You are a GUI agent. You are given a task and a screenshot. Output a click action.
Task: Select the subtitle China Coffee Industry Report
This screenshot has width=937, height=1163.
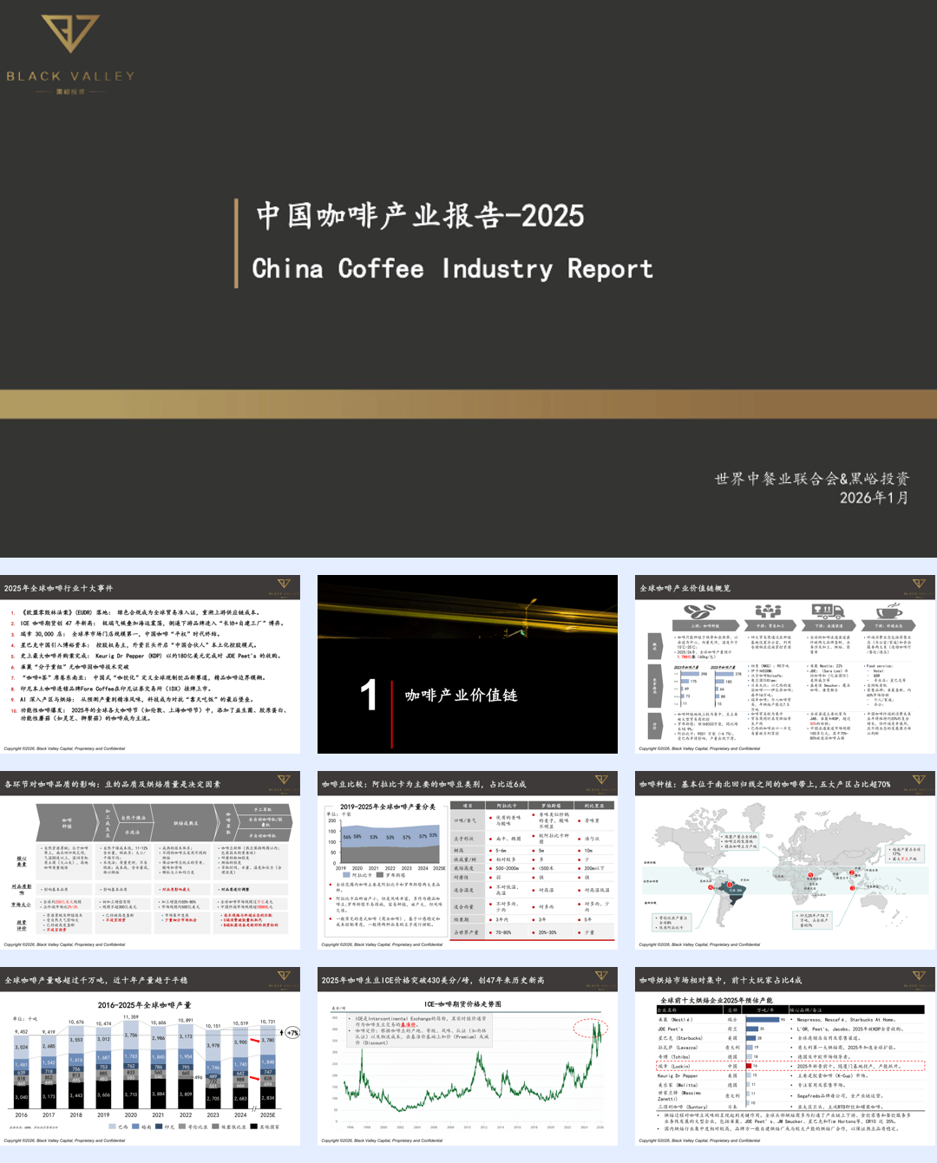[452, 269]
